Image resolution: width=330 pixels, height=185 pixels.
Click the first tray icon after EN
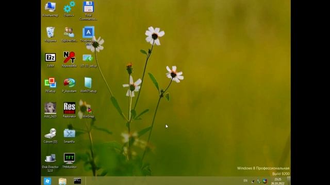[253, 181]
